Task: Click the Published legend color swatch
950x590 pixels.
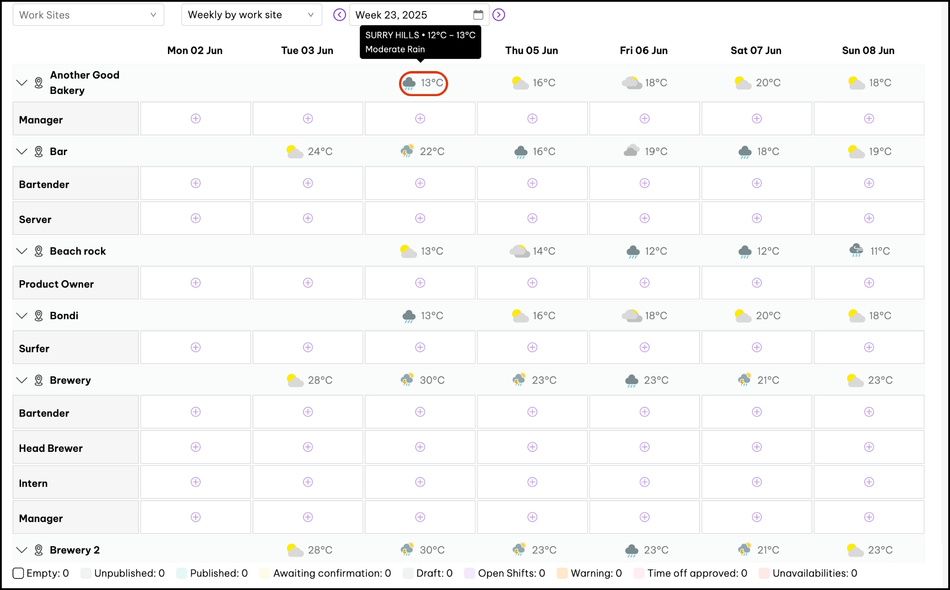Action: (181, 573)
